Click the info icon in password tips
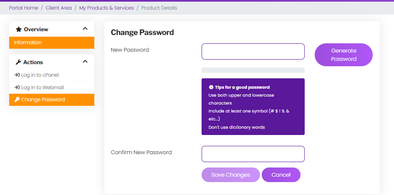This screenshot has width=394, height=195. tap(211, 87)
